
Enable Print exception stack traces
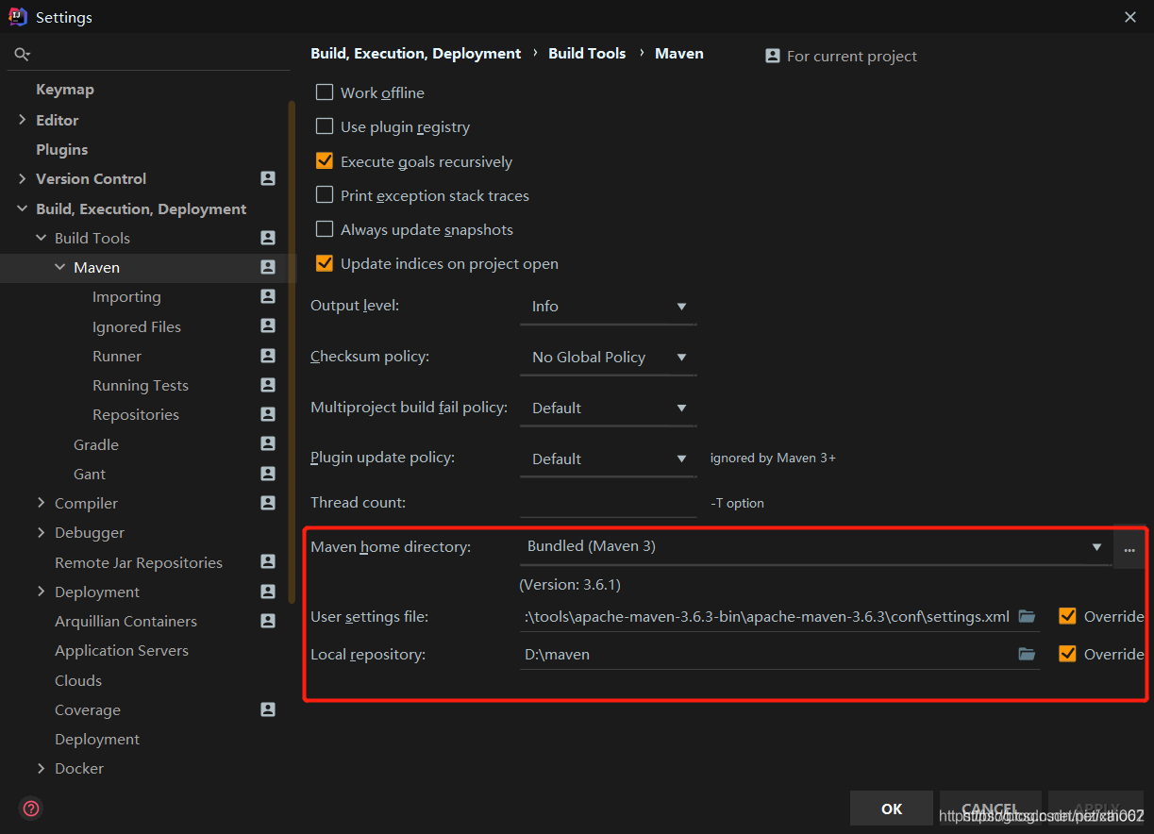pos(325,195)
